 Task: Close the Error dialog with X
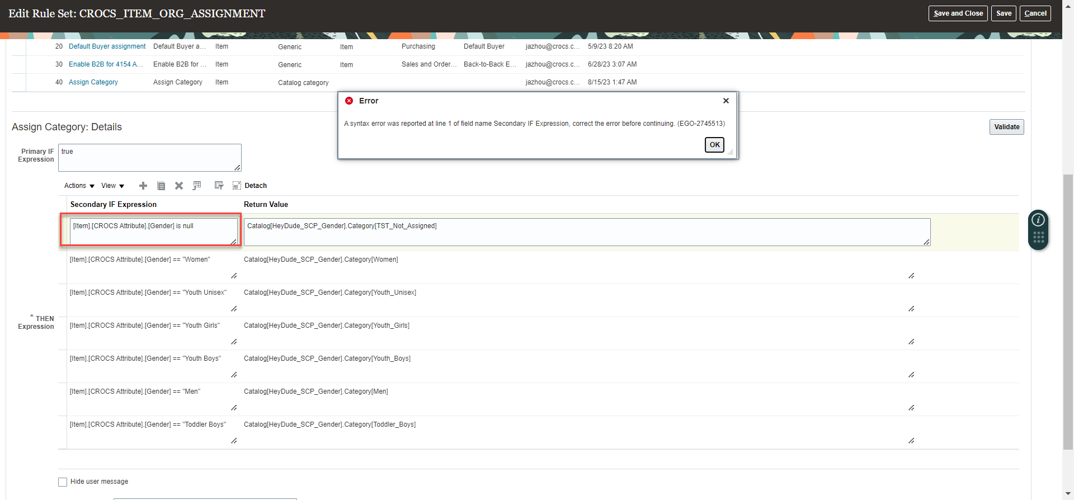(726, 101)
